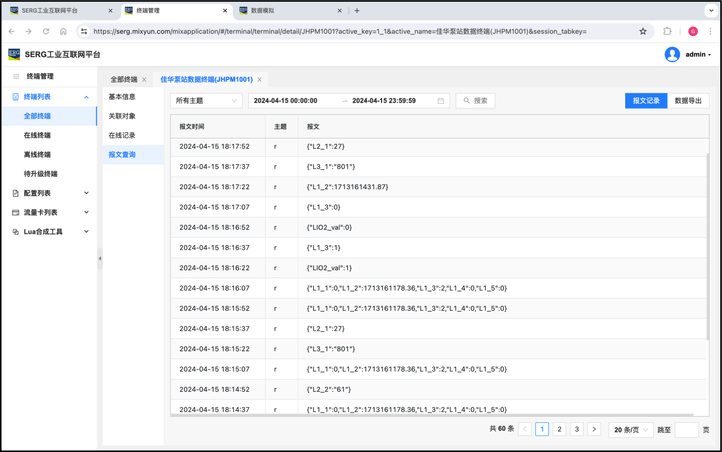The width and height of the screenshot is (722, 452).
Task: Open the browser extensions puzzle icon
Action: tap(667, 31)
